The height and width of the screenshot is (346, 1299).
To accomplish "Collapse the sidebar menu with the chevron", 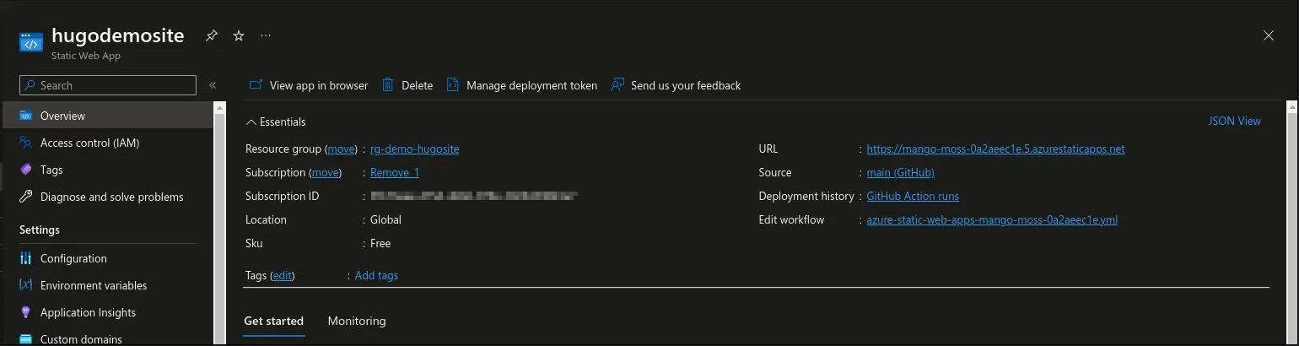I will pos(213,85).
